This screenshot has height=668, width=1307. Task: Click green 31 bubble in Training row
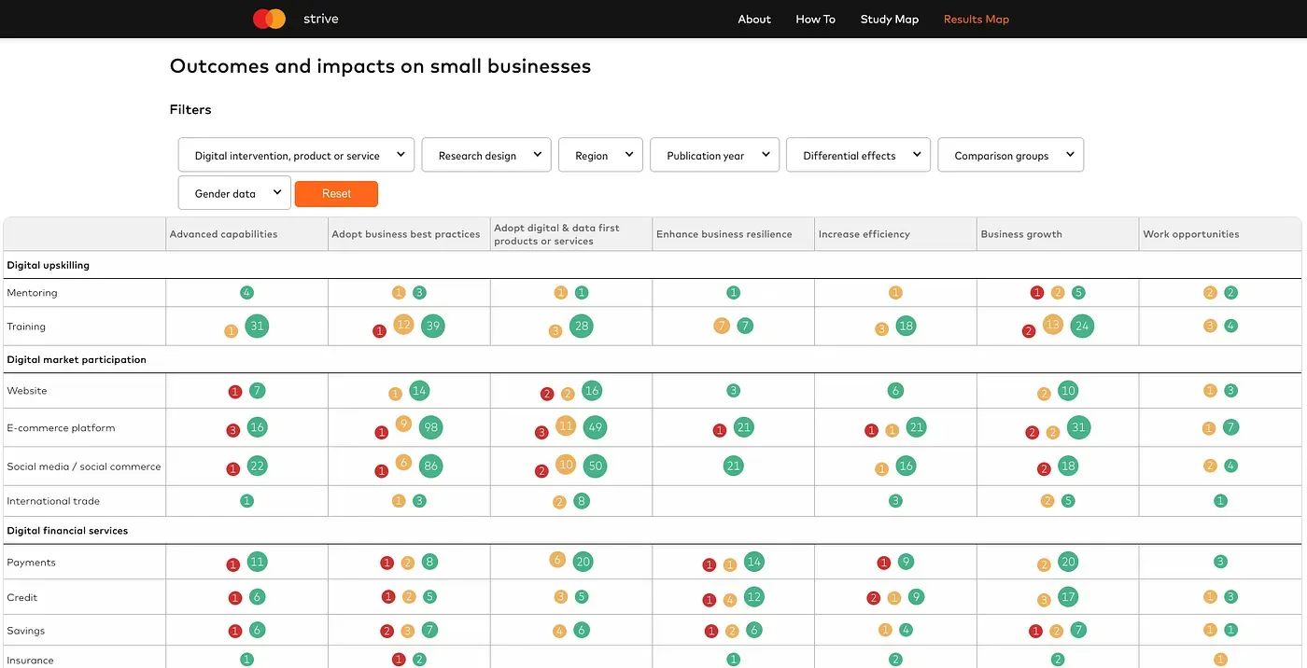coord(257,326)
